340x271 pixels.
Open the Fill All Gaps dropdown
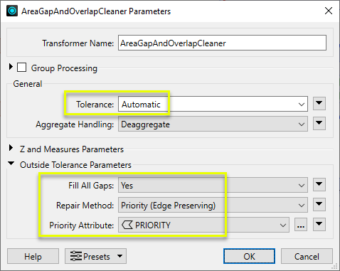coord(213,185)
